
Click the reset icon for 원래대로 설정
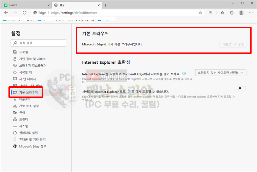15,133
